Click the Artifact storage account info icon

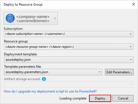coord(44,79)
